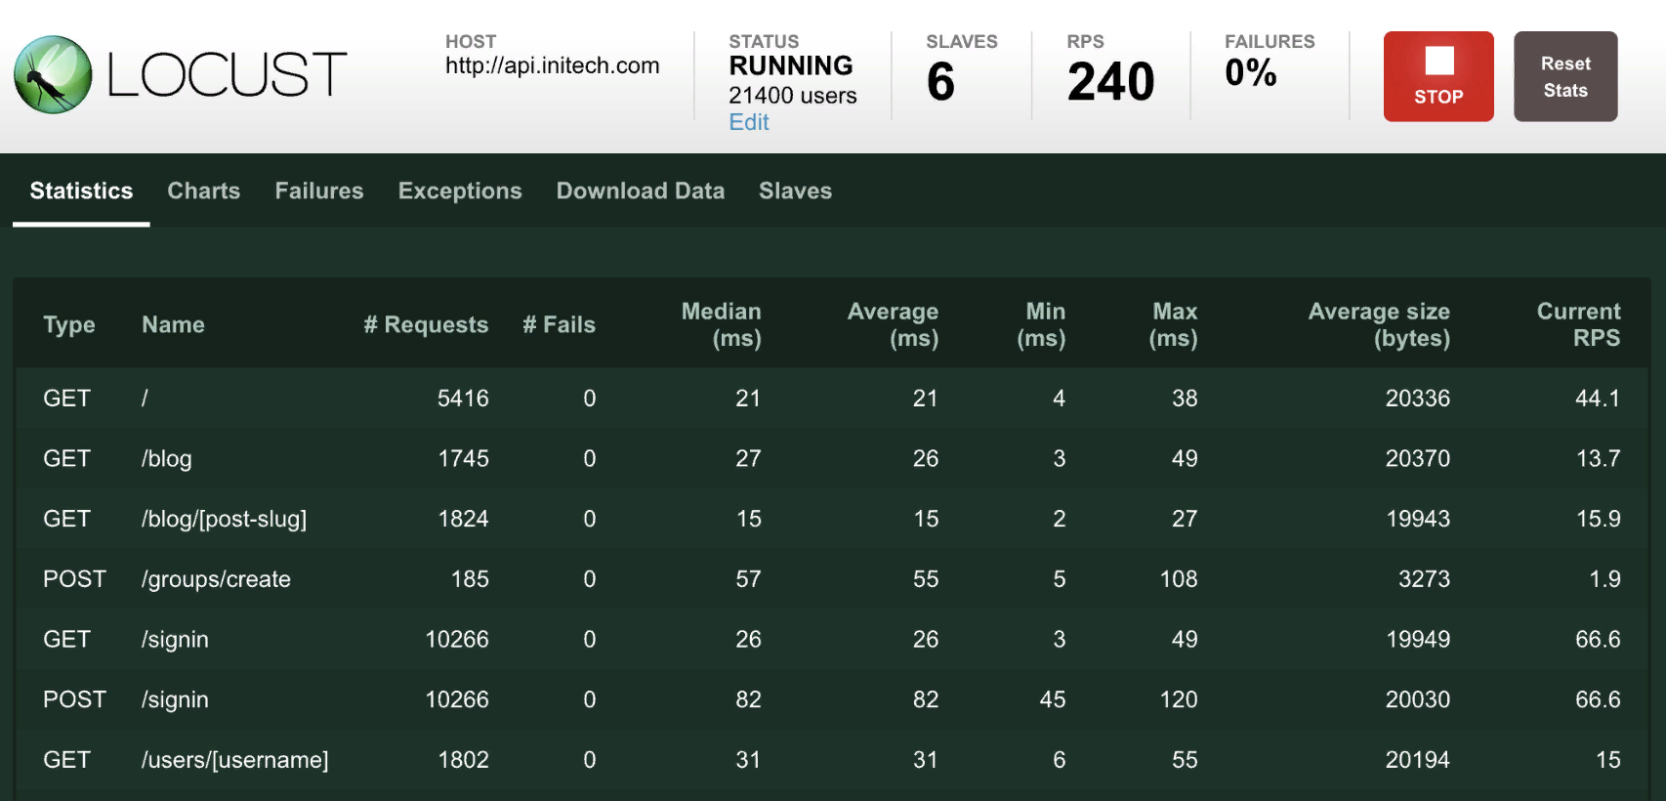The width and height of the screenshot is (1666, 801).
Task: Click average size 20336
Action: [1418, 399]
